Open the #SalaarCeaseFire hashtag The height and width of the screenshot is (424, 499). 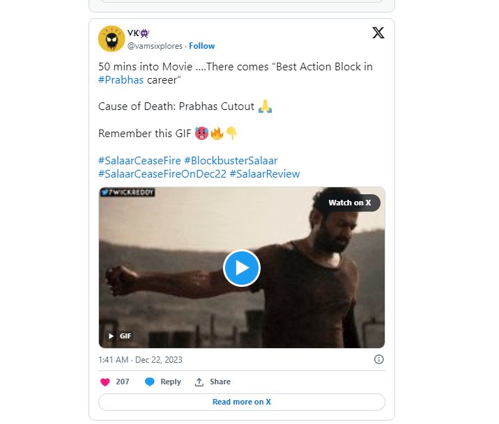139,161
